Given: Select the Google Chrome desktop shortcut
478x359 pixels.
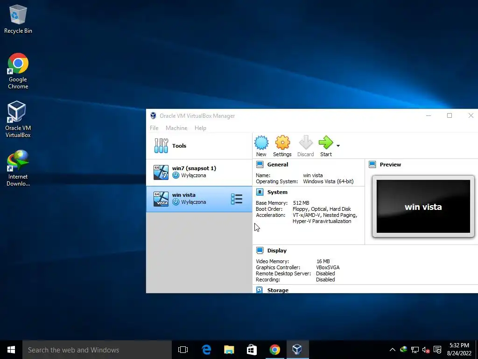Looking at the screenshot, I should (x=18, y=71).
